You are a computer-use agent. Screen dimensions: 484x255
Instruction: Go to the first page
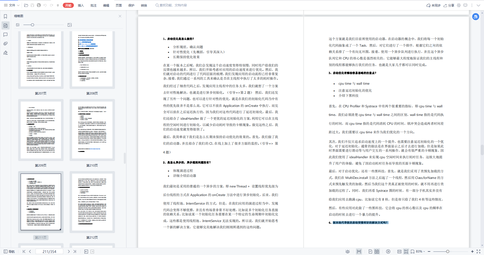[x=24, y=251]
